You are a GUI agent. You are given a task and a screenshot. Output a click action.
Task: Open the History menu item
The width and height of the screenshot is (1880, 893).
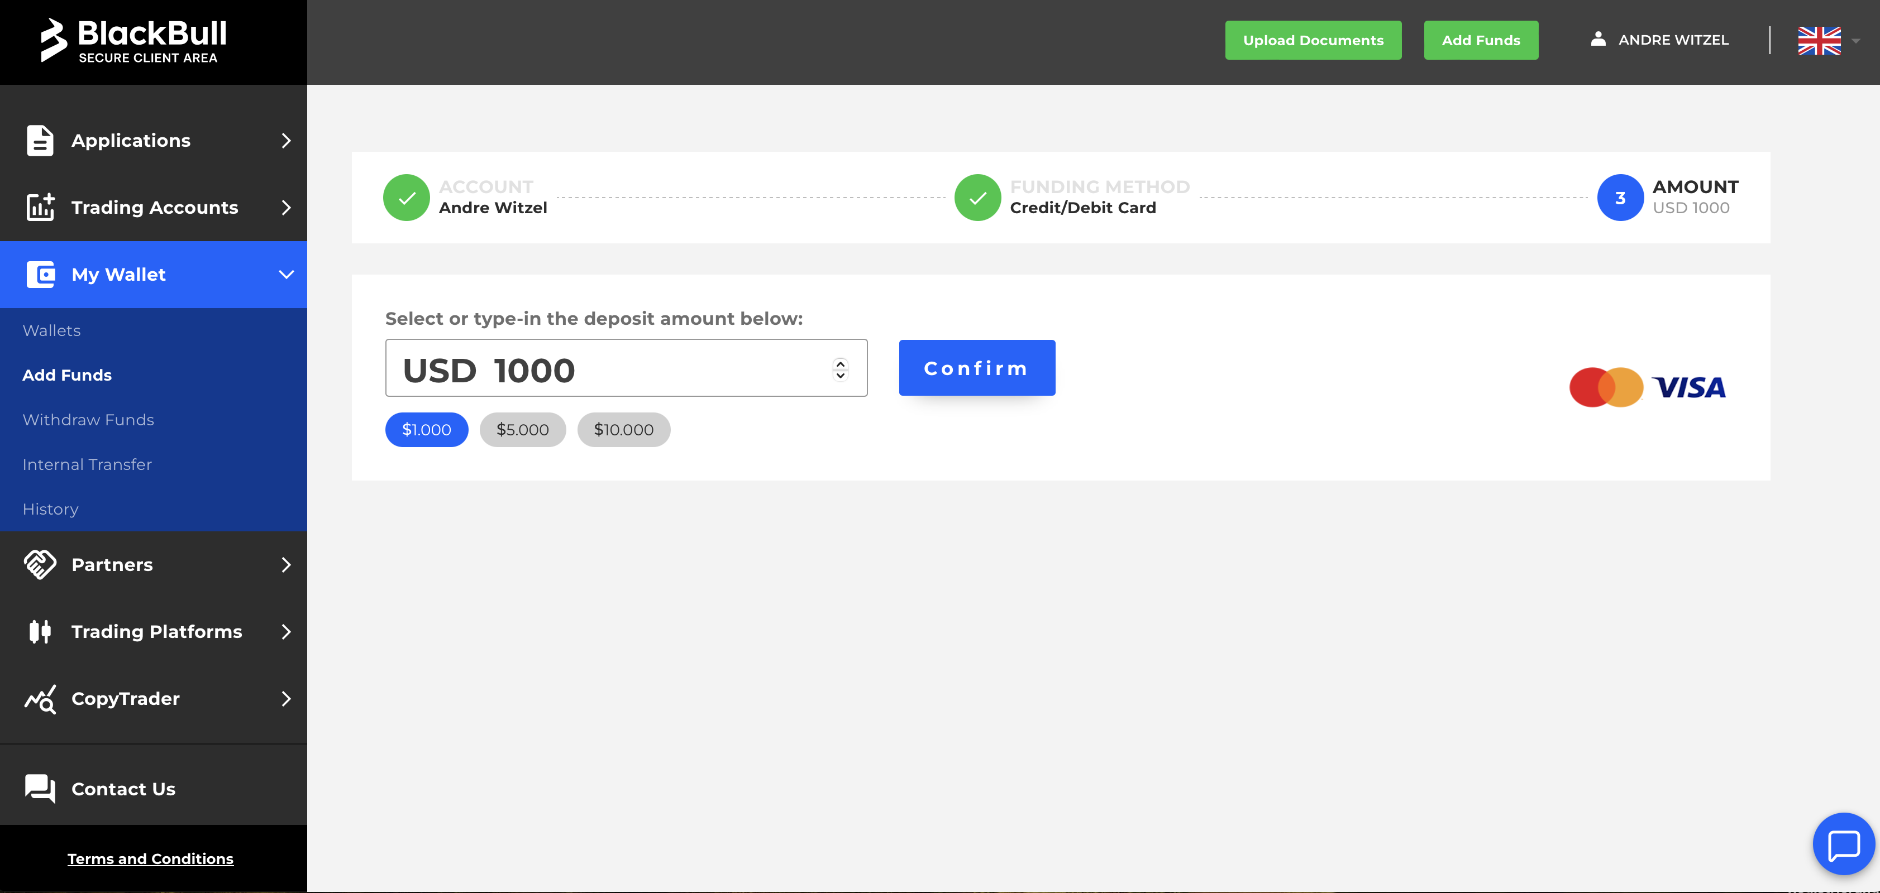tap(50, 508)
